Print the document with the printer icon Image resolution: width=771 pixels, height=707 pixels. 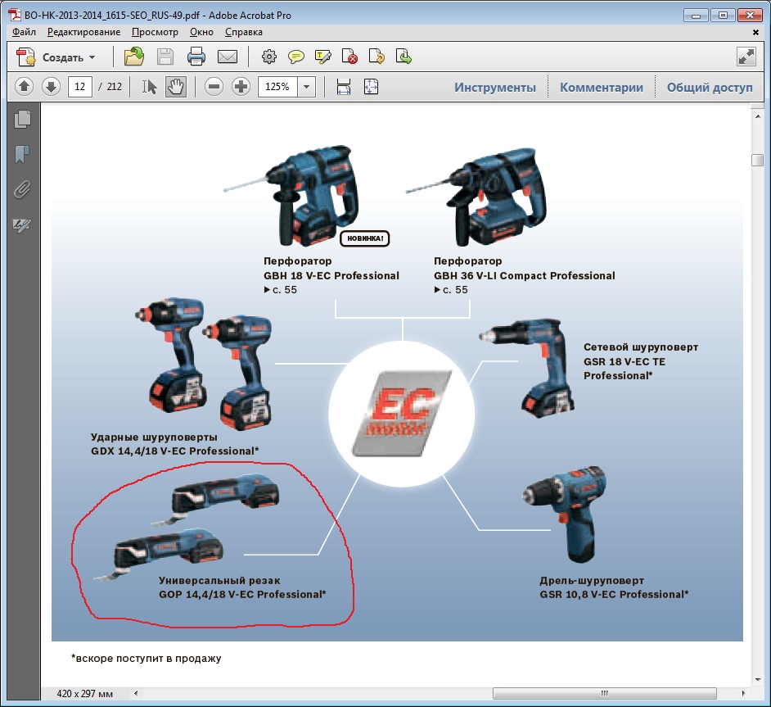(x=196, y=57)
